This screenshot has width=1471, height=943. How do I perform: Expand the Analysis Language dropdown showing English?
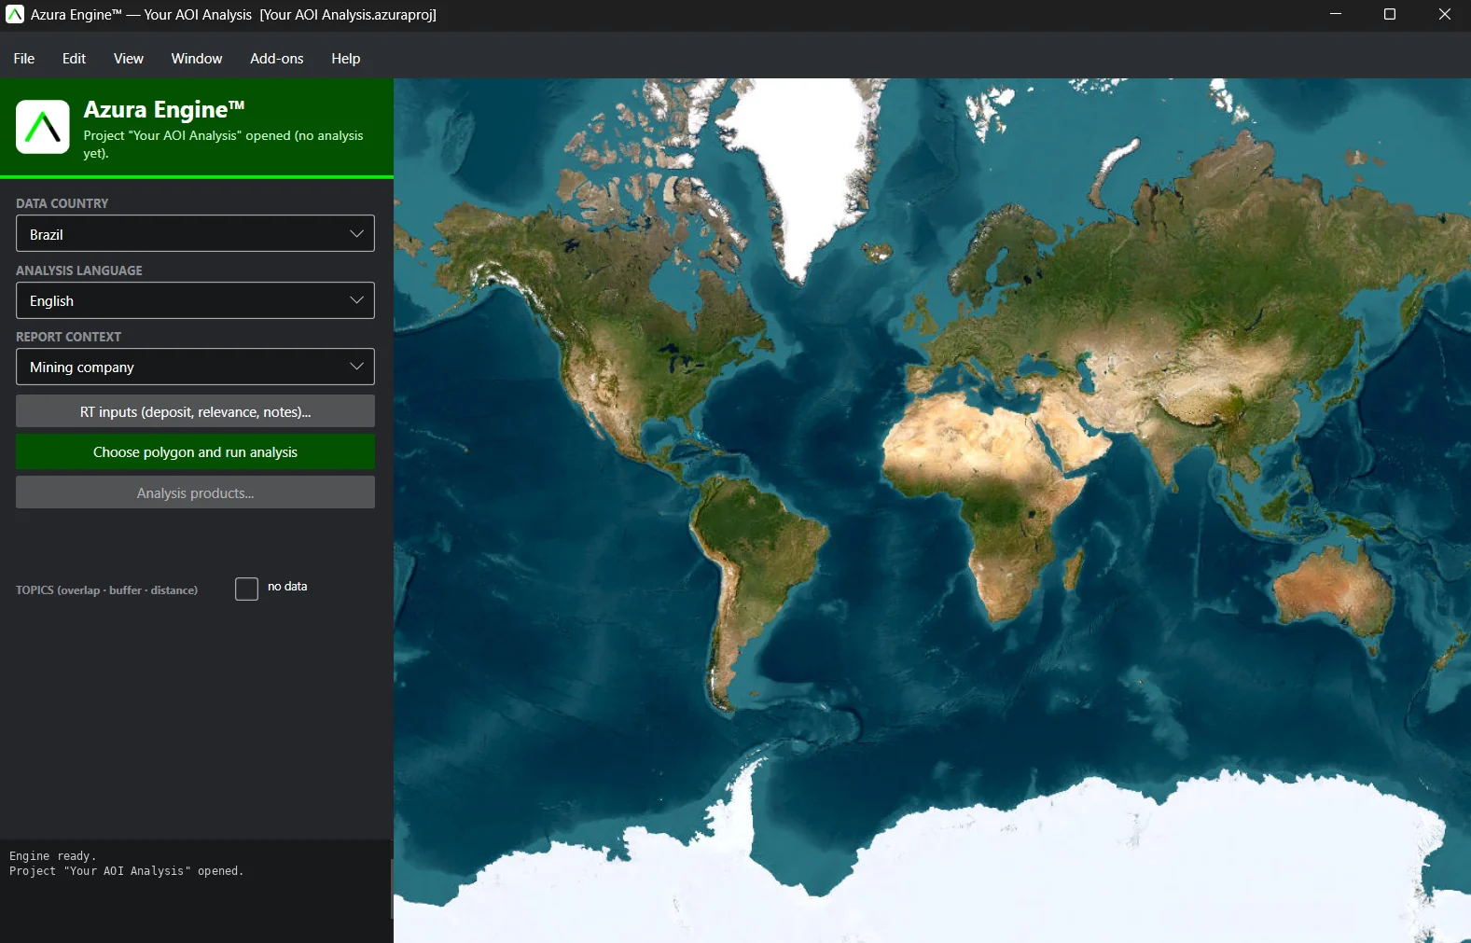[x=195, y=300]
